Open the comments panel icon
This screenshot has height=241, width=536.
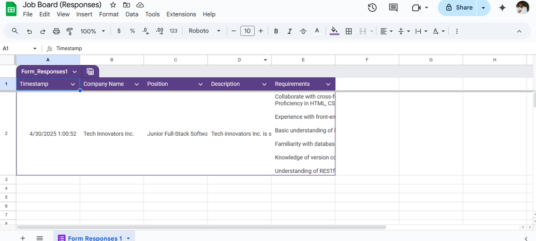pyautogui.click(x=394, y=8)
